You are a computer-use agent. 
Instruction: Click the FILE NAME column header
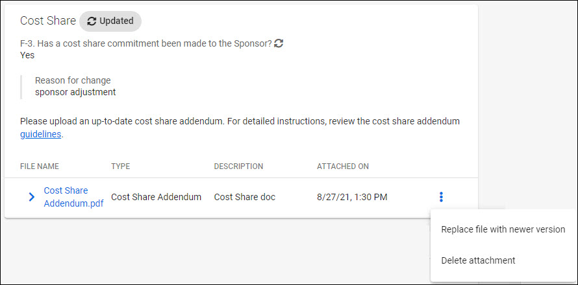pyautogui.click(x=40, y=166)
